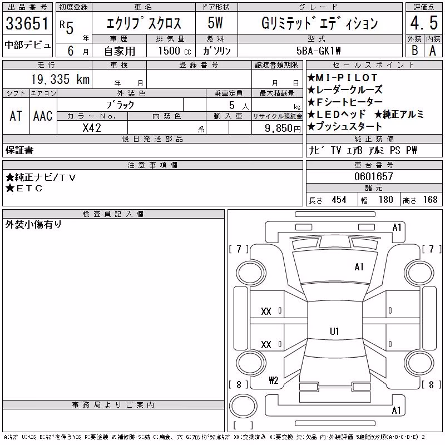Select the sales point ★Fシートヒーター
The width and height of the screenshot is (445, 445).
[345, 102]
